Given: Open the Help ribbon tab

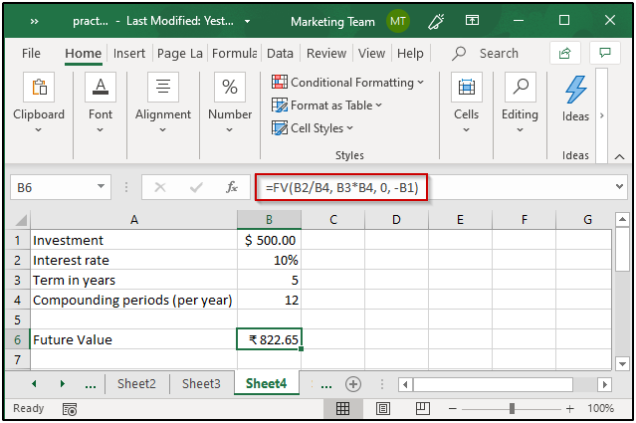Looking at the screenshot, I should click(x=410, y=53).
